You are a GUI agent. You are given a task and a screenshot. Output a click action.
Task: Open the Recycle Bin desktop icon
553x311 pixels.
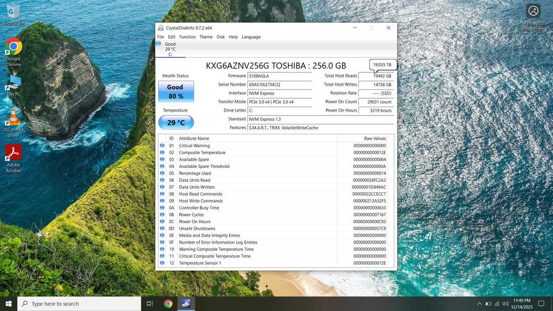13,15
